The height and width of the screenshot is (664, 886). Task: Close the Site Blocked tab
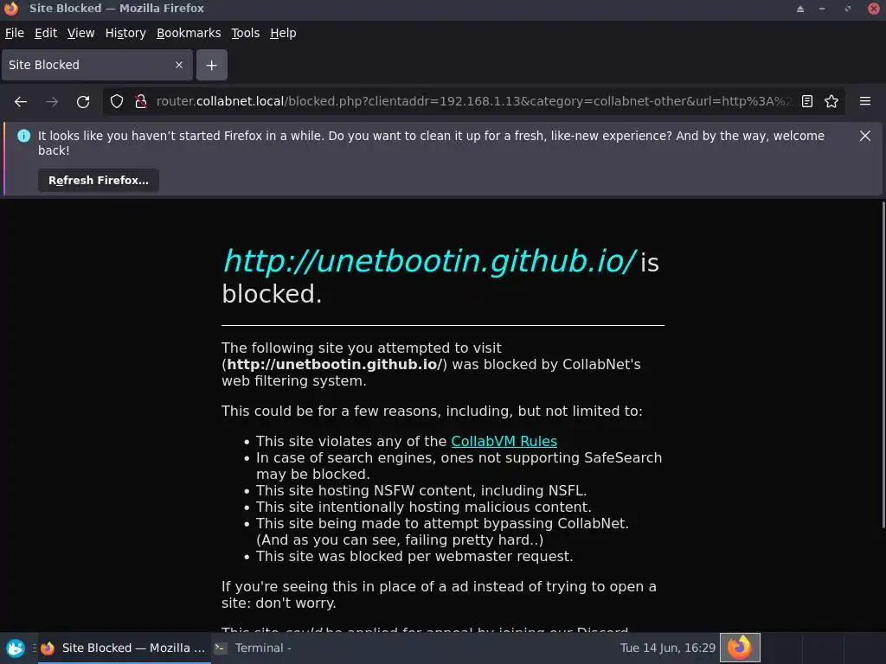coord(179,65)
